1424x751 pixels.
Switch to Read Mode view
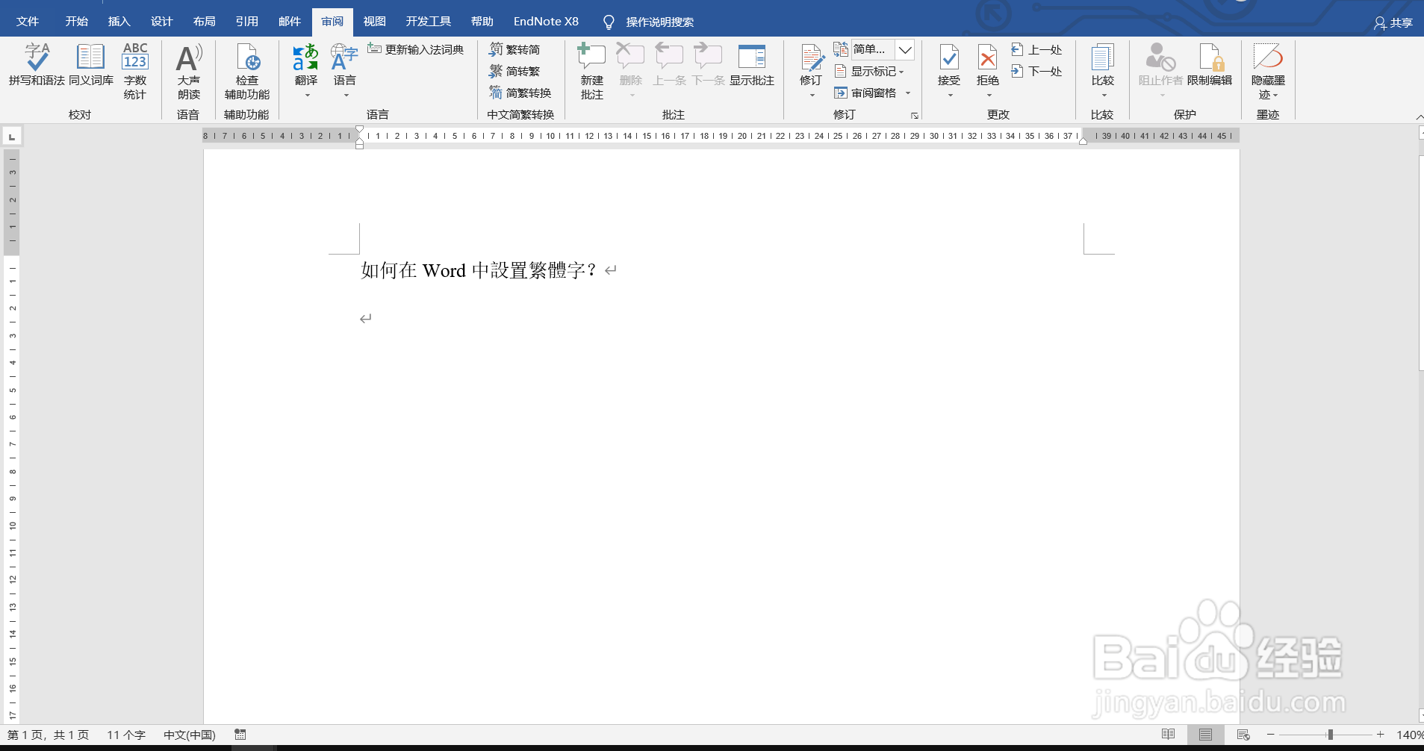[1169, 735]
